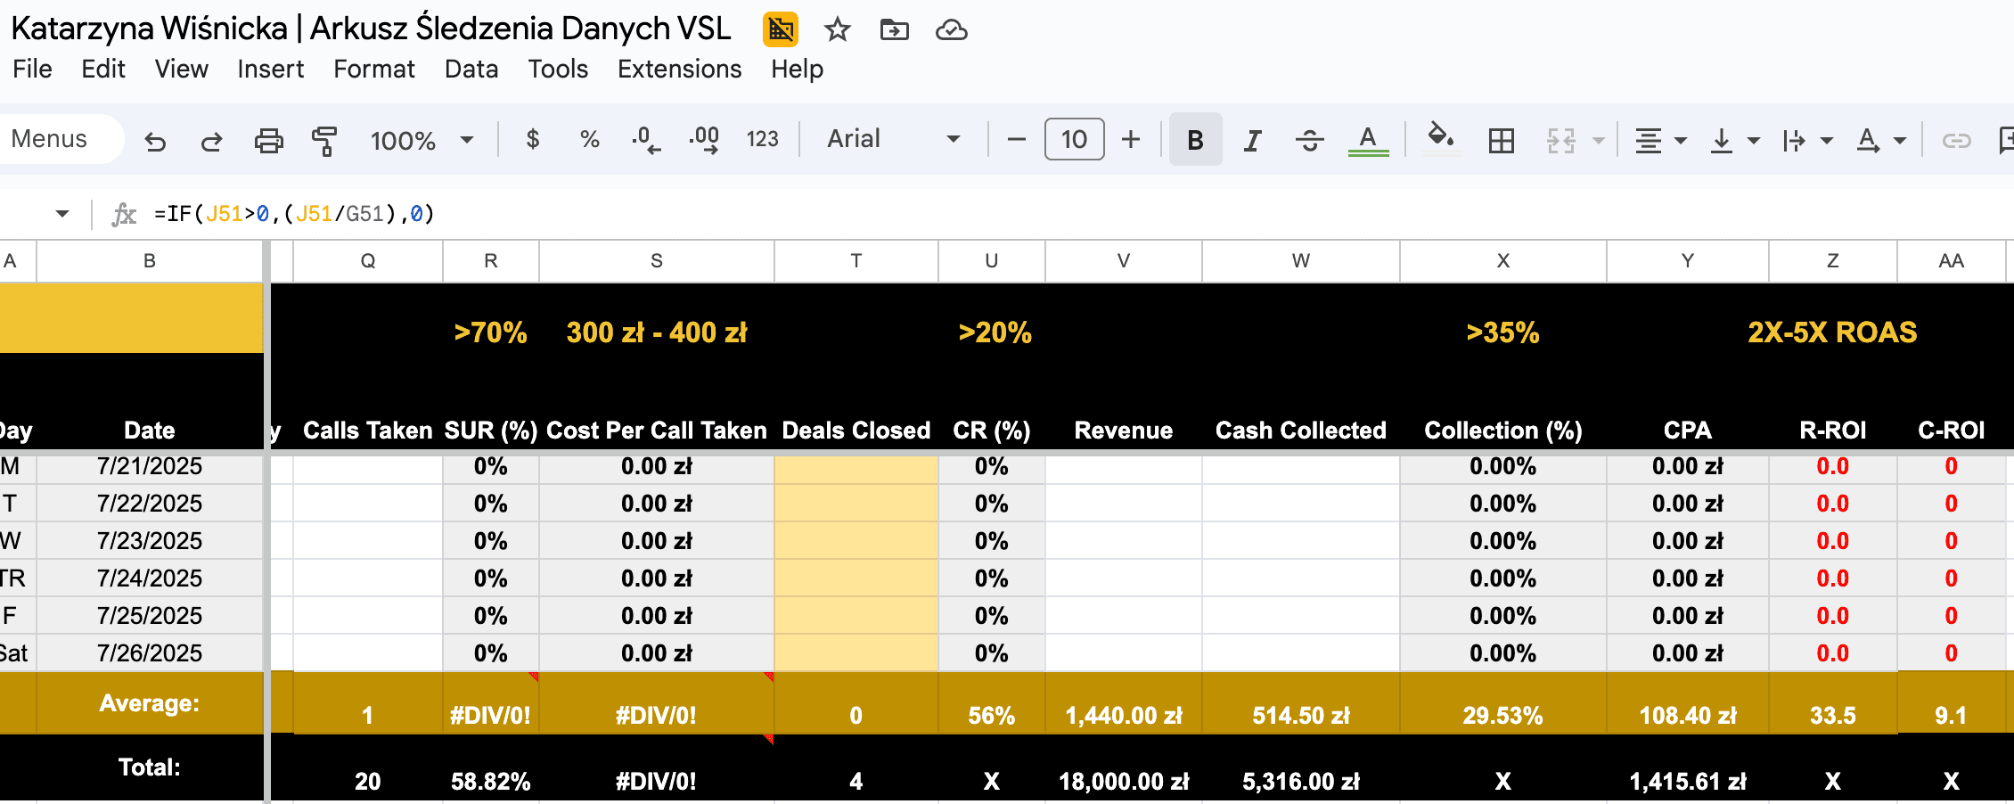The image size is (2014, 804).
Task: Print the spreadsheet with printer icon
Action: [x=268, y=141]
